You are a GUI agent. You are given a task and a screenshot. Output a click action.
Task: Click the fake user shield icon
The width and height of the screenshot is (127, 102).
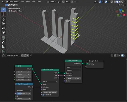22,55
